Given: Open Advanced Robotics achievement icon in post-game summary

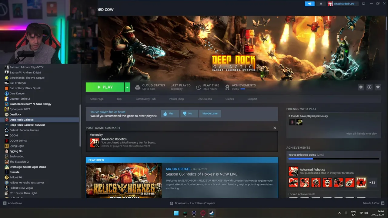Looking at the screenshot, I should click(95, 143).
